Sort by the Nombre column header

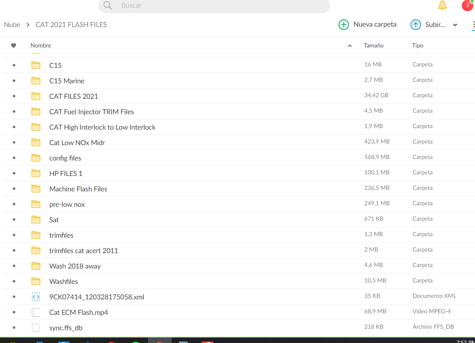click(x=41, y=46)
